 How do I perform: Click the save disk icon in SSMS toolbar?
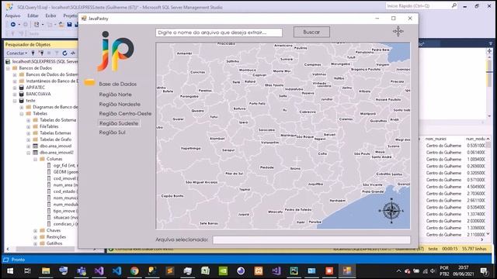point(69,24)
